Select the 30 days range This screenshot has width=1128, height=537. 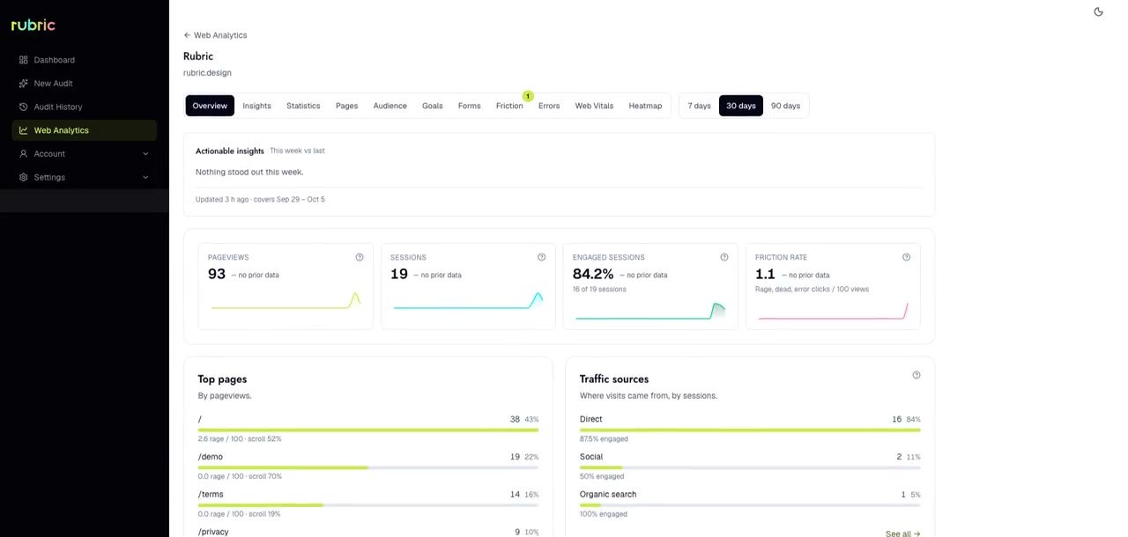tap(741, 106)
